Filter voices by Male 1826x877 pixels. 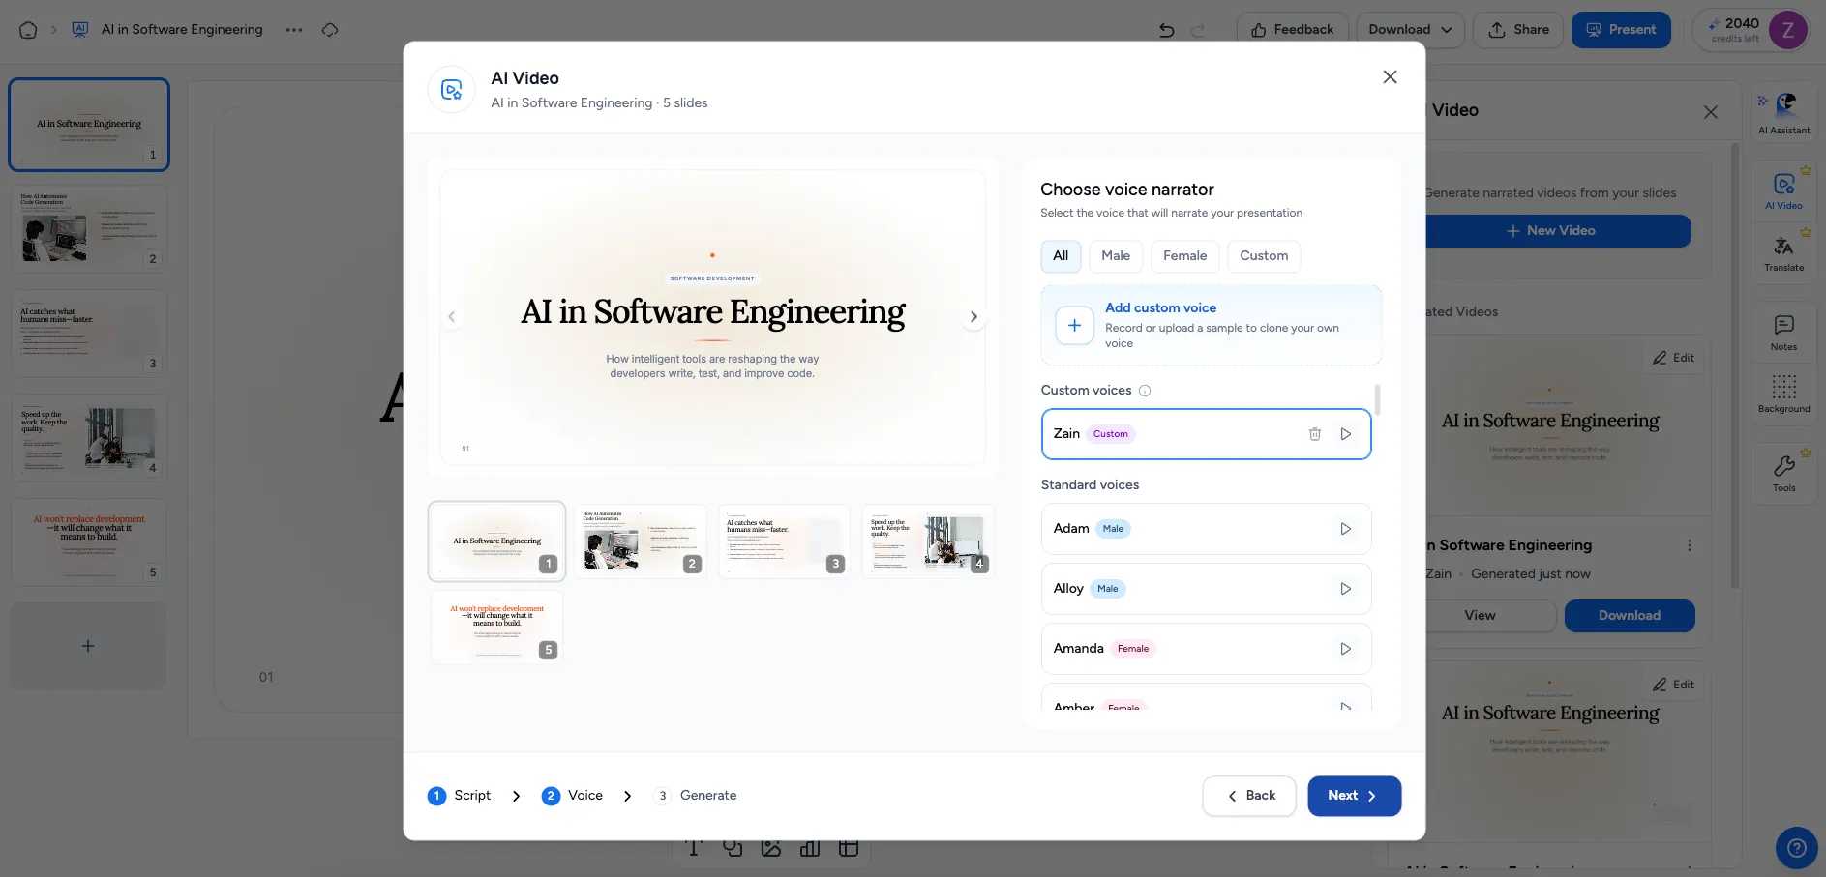(1116, 256)
